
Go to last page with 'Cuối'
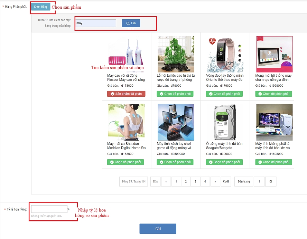click(226, 182)
